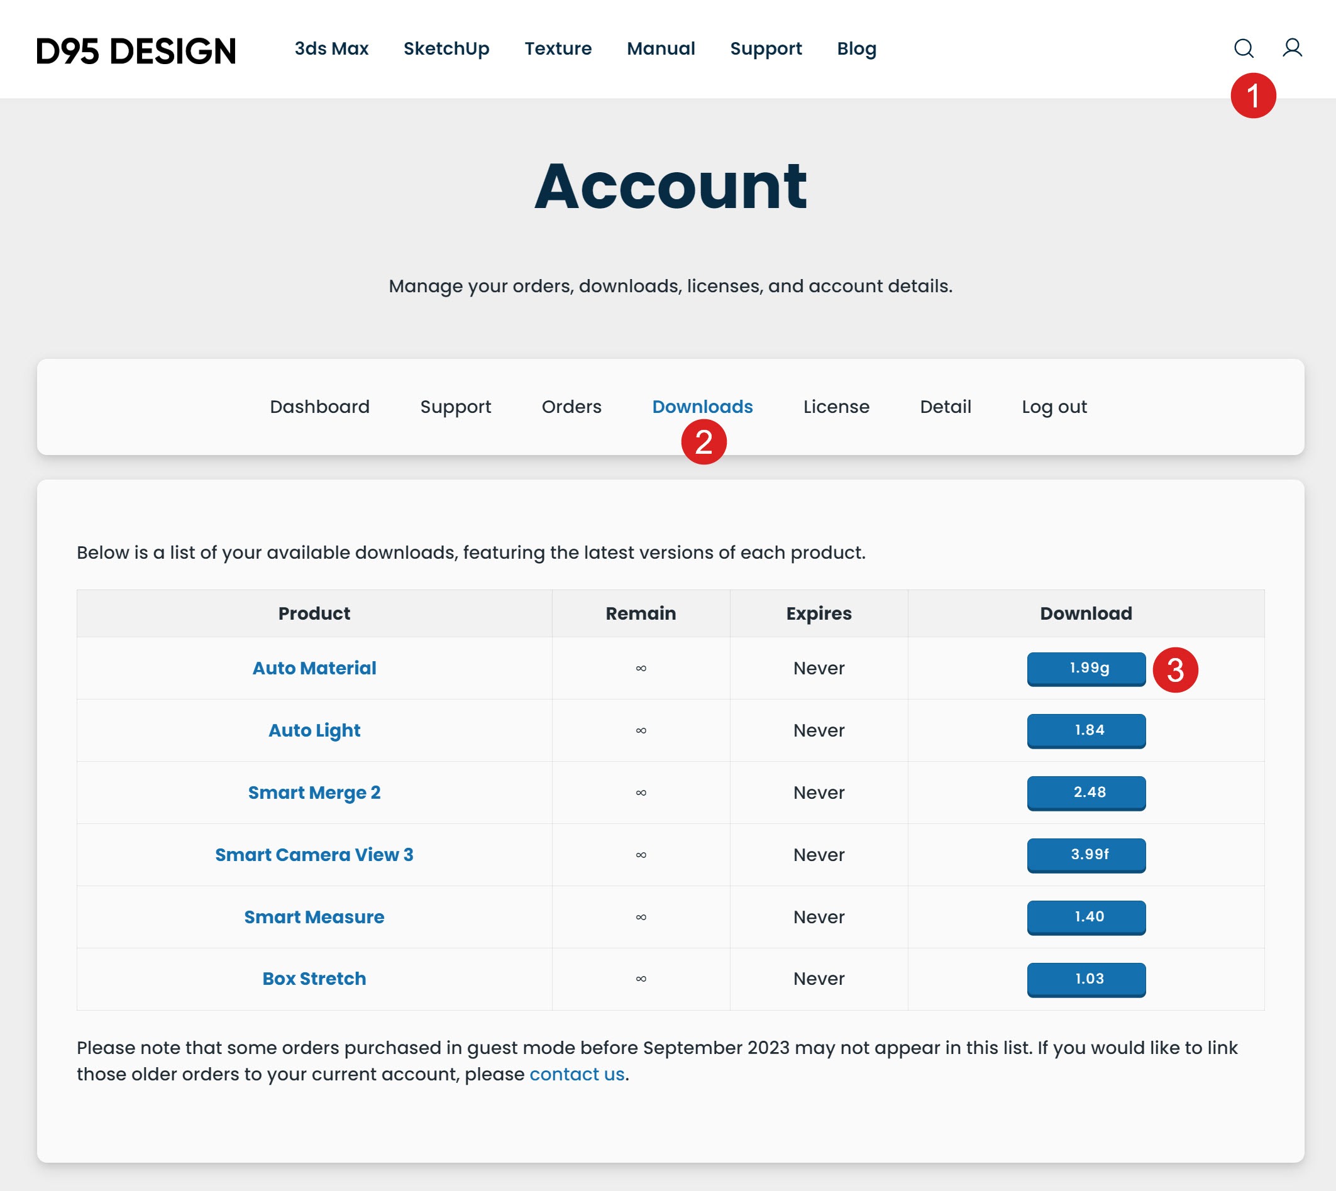This screenshot has width=1336, height=1191.
Task: Click the search magnifier icon
Action: click(x=1243, y=48)
